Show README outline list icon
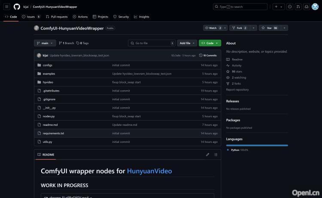This screenshot has height=198, width=322. click(x=216, y=154)
